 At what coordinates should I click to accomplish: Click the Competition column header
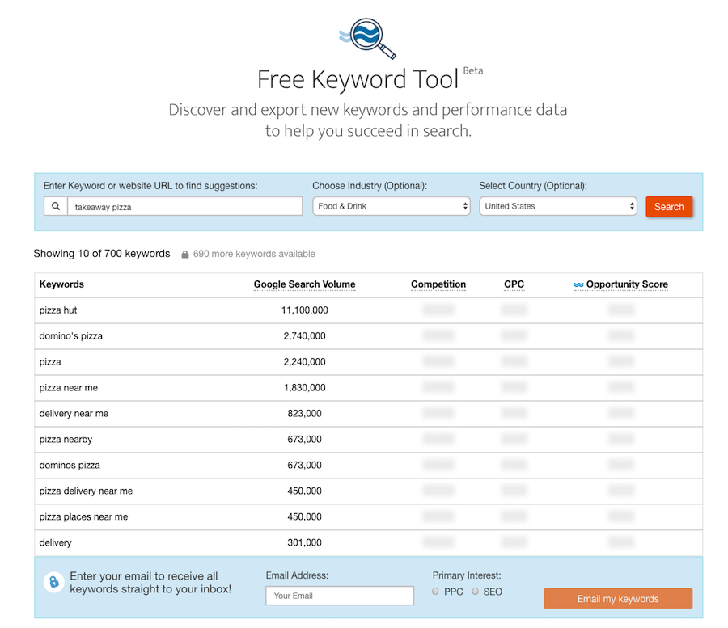438,284
